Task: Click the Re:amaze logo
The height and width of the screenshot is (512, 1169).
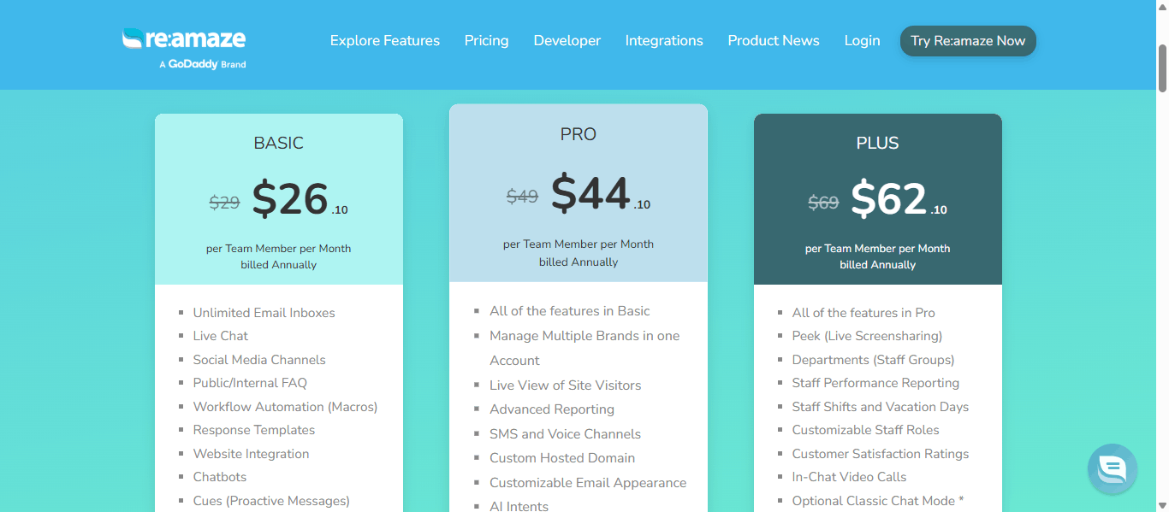Action: click(x=184, y=39)
